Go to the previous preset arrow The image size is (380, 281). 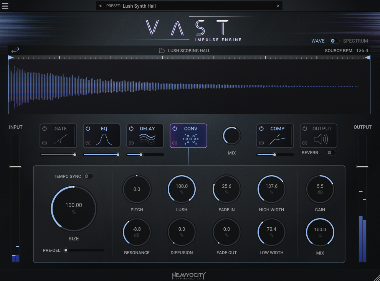101,6
